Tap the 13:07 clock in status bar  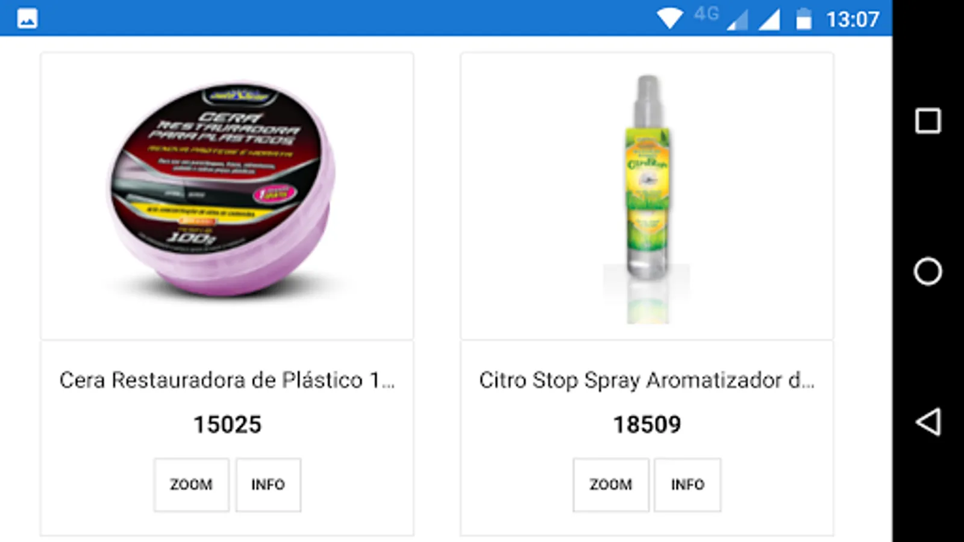click(853, 19)
